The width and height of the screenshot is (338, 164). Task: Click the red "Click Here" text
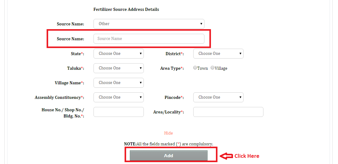(247, 156)
